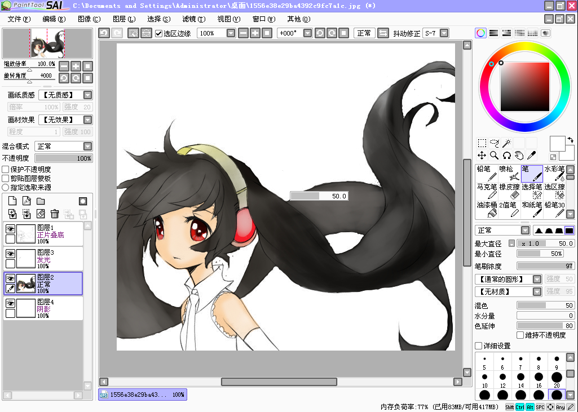This screenshot has height=412, width=578.
Task: Choose the lasso selection tool
Action: click(x=495, y=143)
